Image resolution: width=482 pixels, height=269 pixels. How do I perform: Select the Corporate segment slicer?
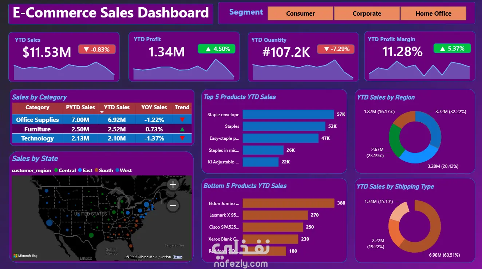[x=367, y=13]
